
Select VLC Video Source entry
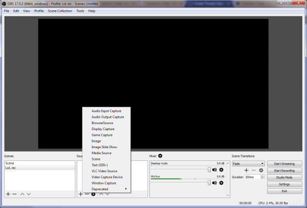tap(106, 171)
